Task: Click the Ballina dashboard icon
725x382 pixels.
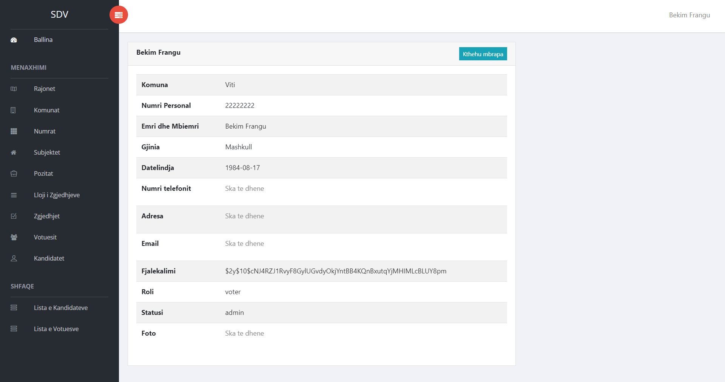Action: [x=14, y=40]
